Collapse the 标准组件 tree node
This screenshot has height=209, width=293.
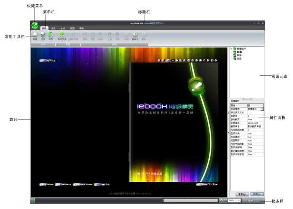point(231,49)
